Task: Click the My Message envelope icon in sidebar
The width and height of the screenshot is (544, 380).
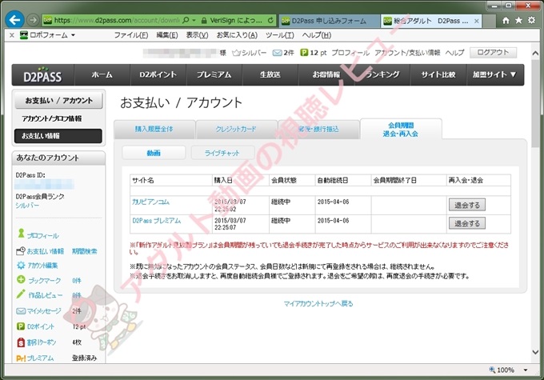Action: tap(21, 311)
